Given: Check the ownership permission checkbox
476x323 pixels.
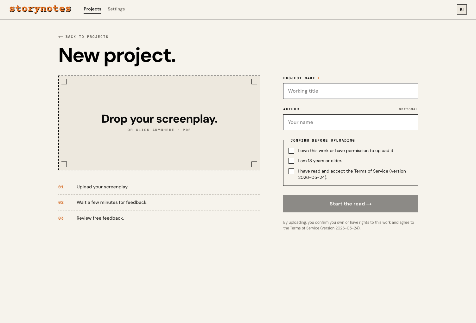Looking at the screenshot, I should coord(291,151).
